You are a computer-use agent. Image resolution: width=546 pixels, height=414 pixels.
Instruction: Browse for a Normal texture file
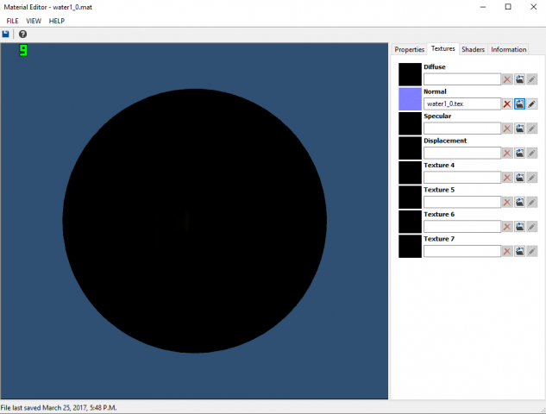tap(520, 103)
